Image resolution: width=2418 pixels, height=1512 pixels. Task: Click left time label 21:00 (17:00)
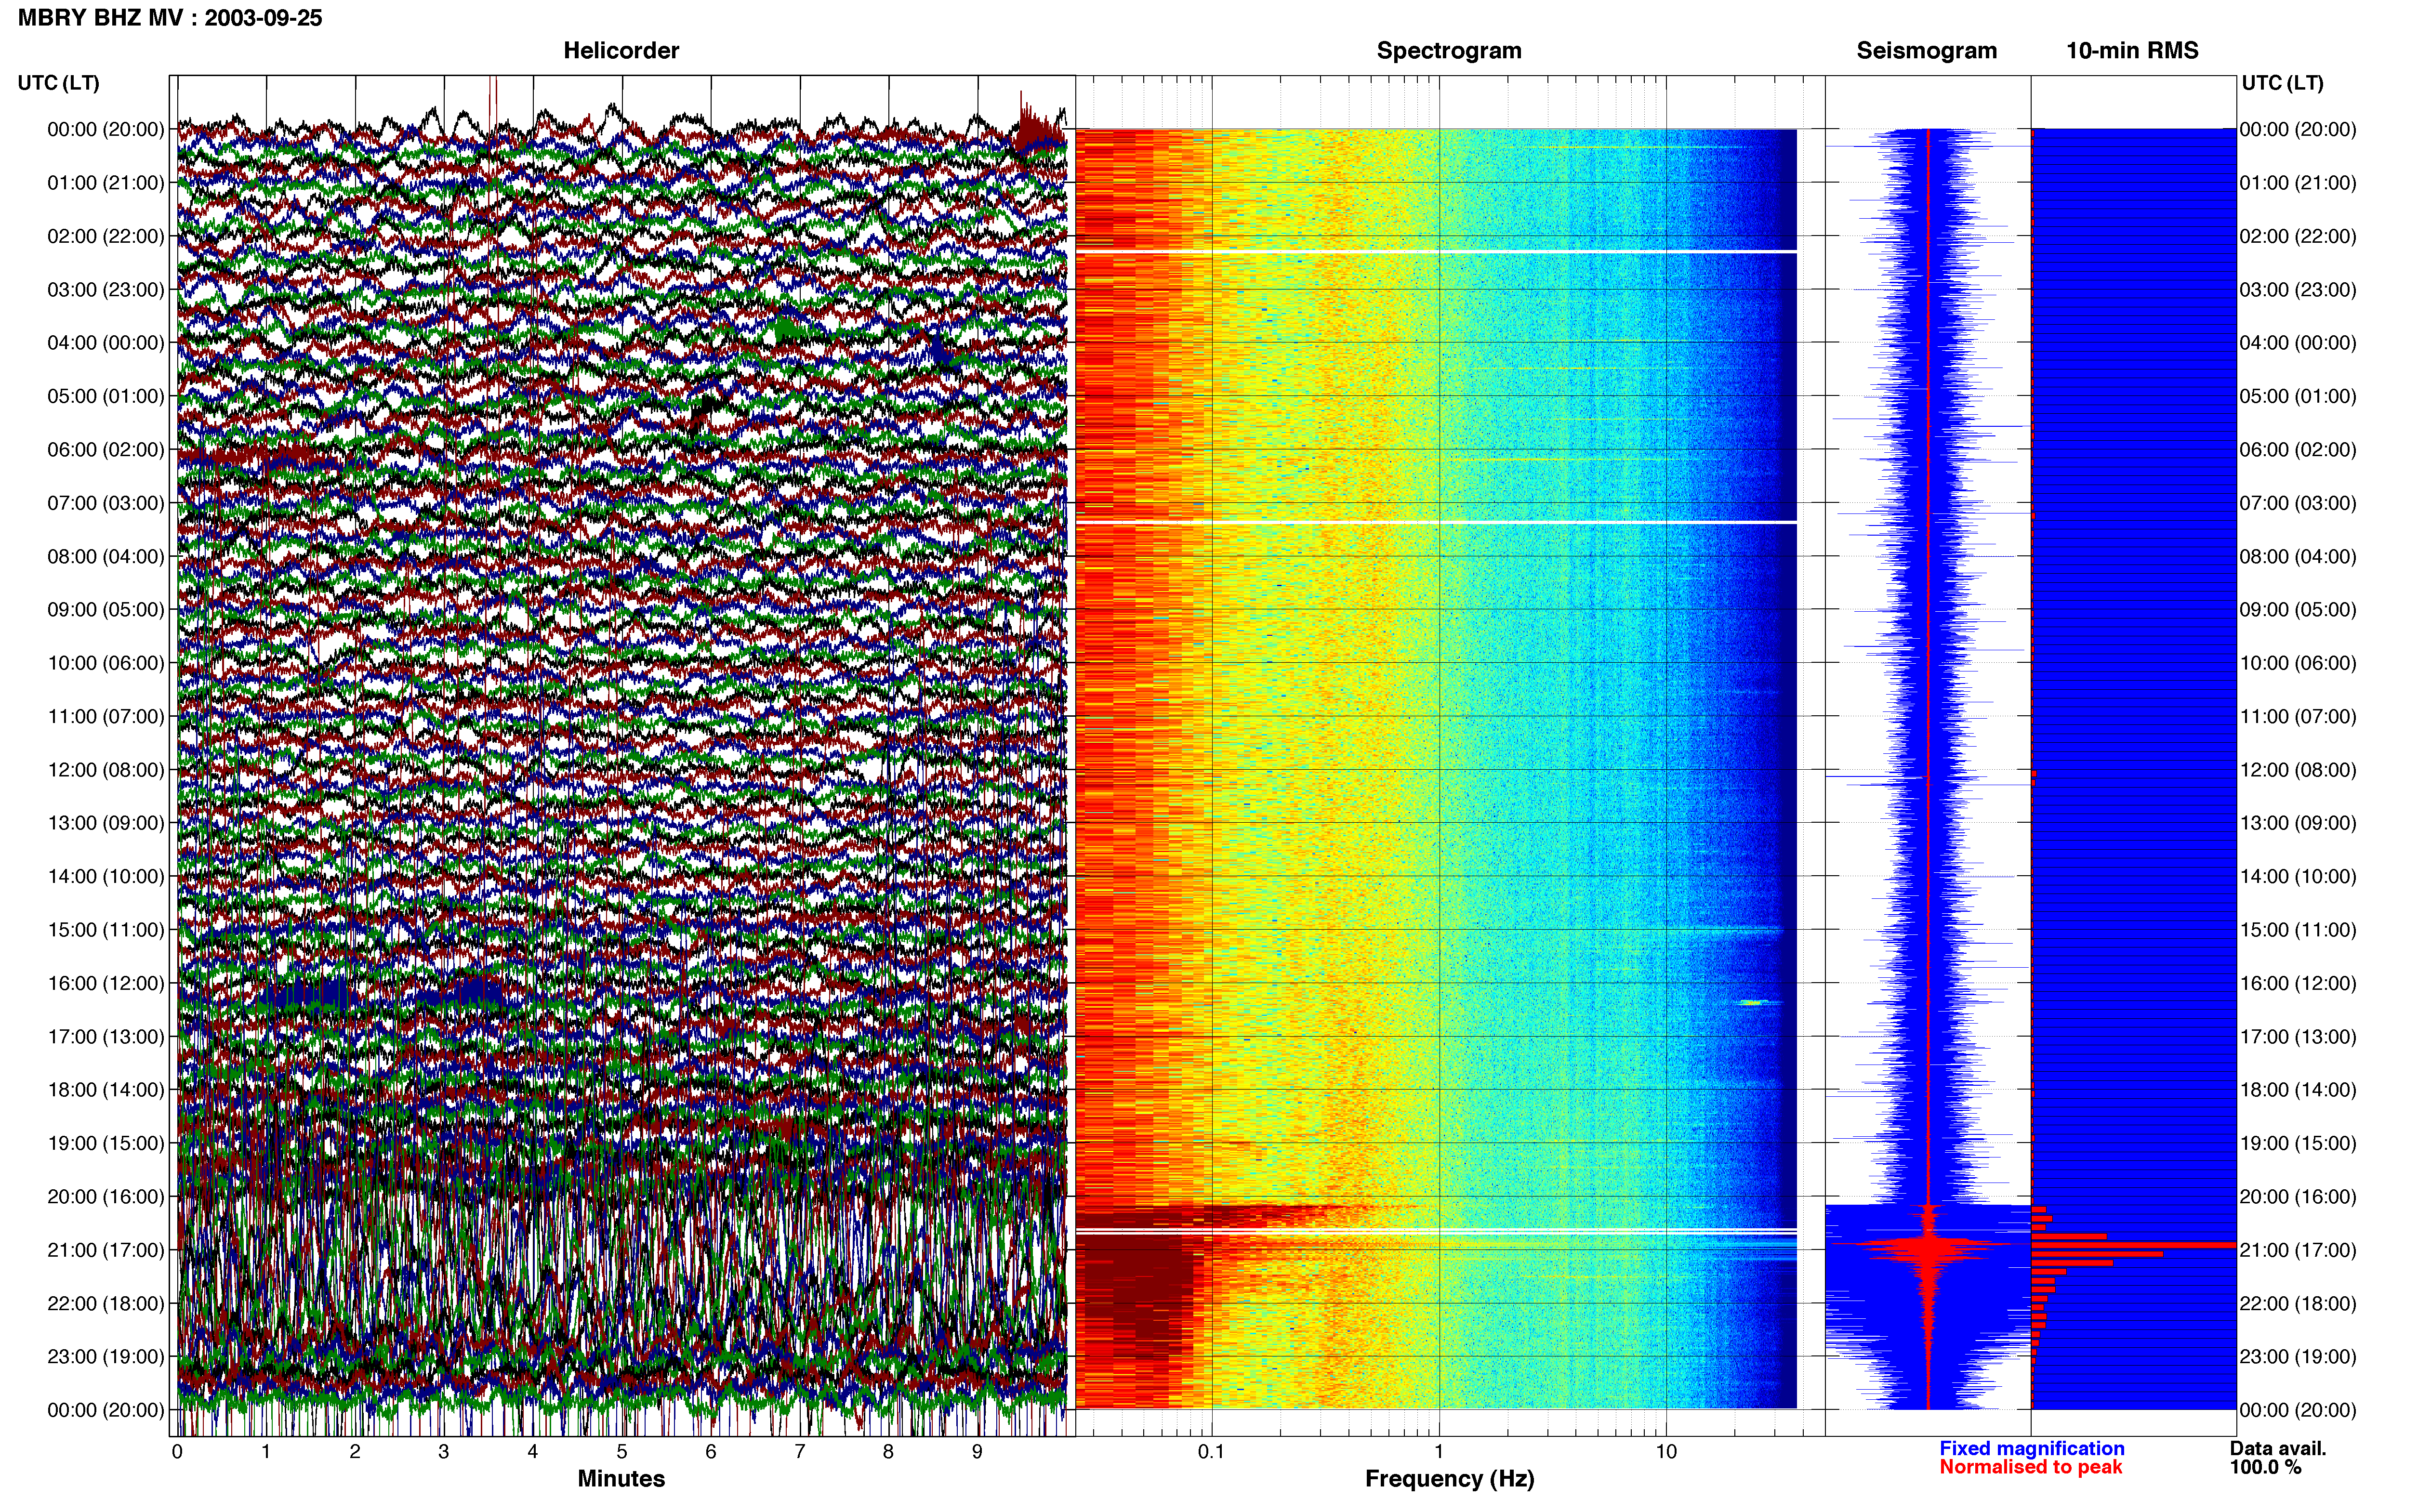coord(106,1250)
